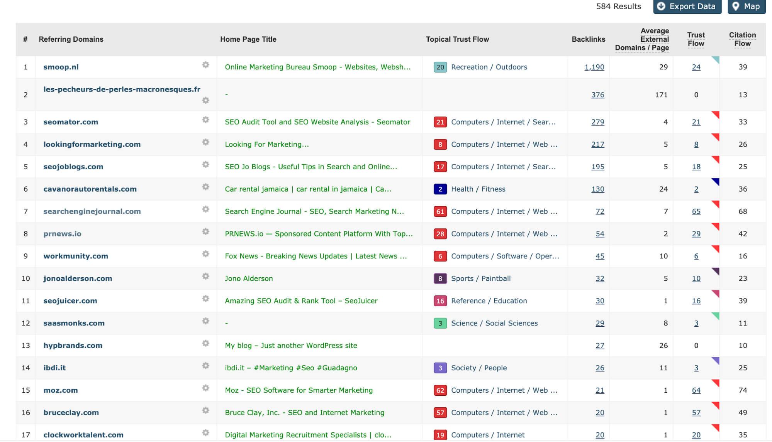Screen dimensions: 772x442
Task: Click the 217 backlinks count for lookingformarketing.com
Action: point(598,144)
